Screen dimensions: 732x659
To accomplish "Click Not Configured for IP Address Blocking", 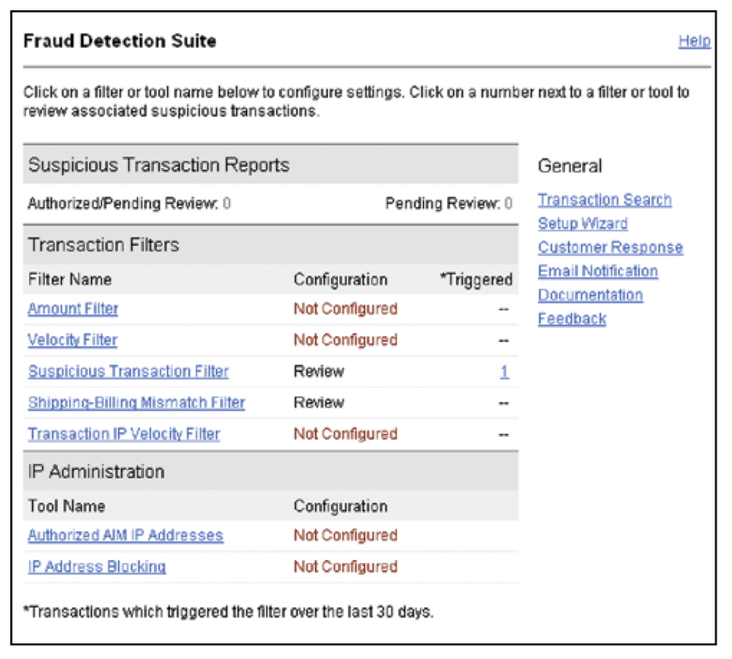I will coord(345,567).
